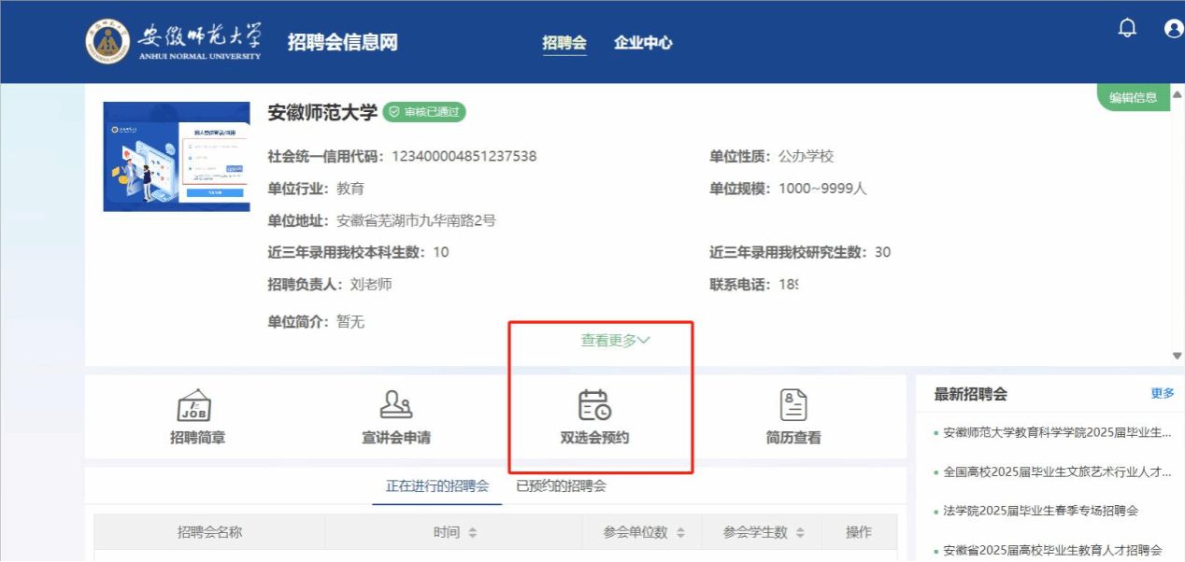Click the 最新招聘会 panel heading
1185x562 pixels.
[971, 394]
